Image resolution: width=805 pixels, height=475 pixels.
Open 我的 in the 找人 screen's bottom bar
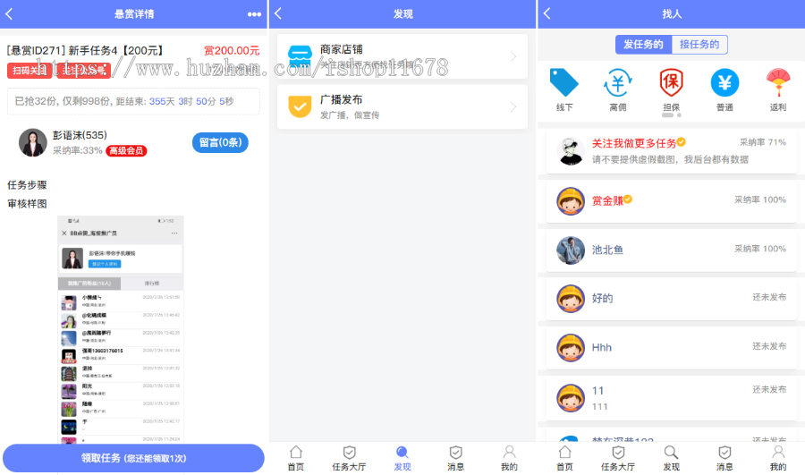point(778,458)
